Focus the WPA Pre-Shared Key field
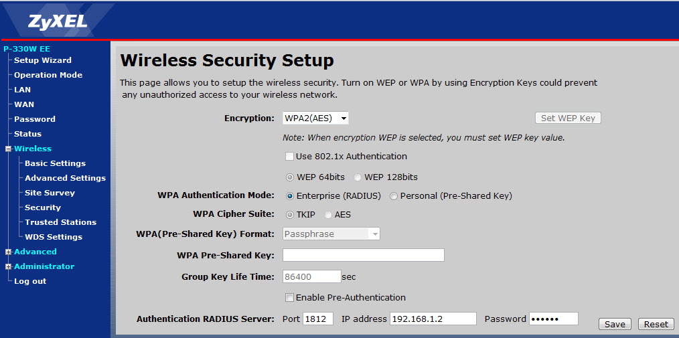679x338 pixels. point(364,255)
